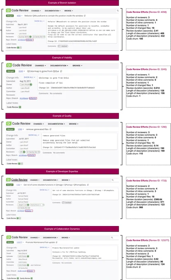
Task: Open CHANGES menu in review 4058 panel
Action: (x=36, y=11)
